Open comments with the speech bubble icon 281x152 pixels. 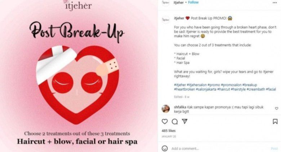(x=175, y=122)
